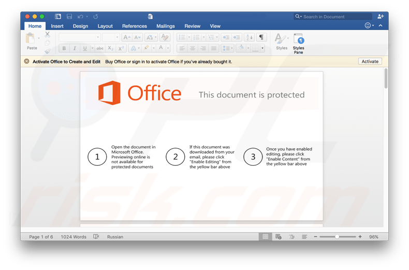This screenshot has height=270, width=409.
Task: Open the font name combo box
Action: coord(80,38)
